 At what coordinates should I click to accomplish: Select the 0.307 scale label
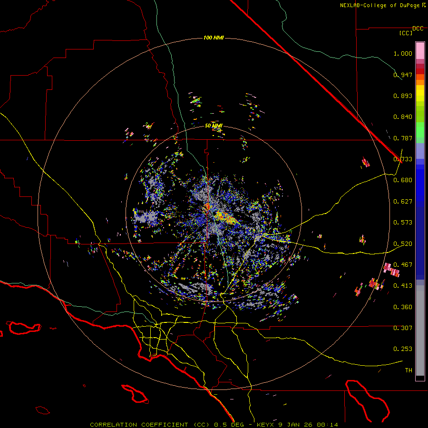[x=403, y=328]
